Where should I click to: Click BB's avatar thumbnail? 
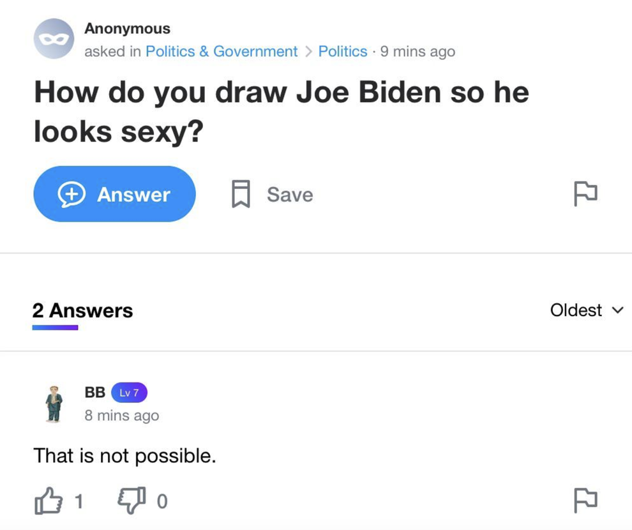coord(53,404)
